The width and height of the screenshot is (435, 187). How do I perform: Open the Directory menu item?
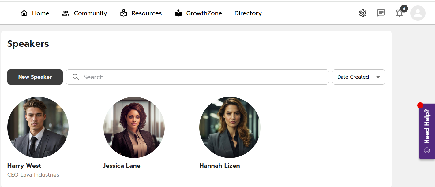click(x=248, y=13)
